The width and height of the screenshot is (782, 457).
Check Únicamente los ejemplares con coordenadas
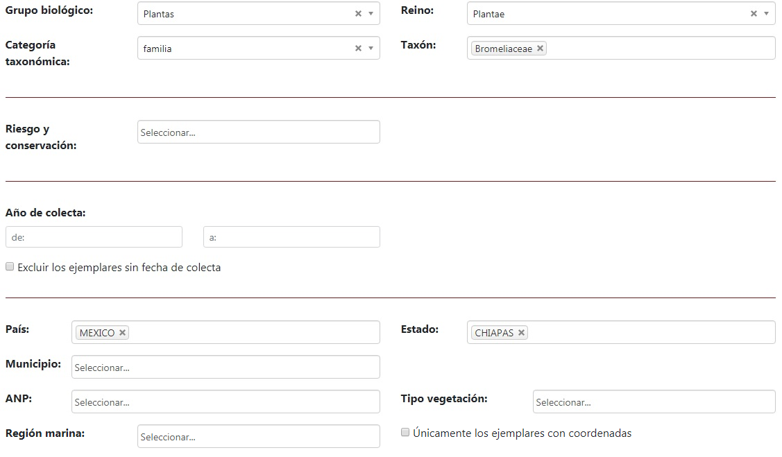tap(405, 433)
